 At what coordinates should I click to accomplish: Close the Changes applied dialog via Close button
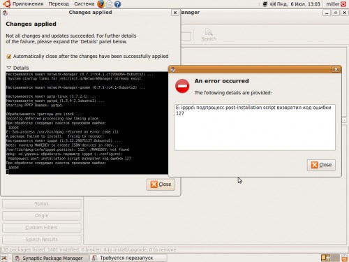point(161,184)
